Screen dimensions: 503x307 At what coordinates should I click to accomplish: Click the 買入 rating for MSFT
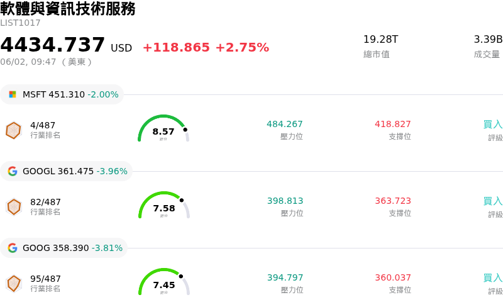493,125
